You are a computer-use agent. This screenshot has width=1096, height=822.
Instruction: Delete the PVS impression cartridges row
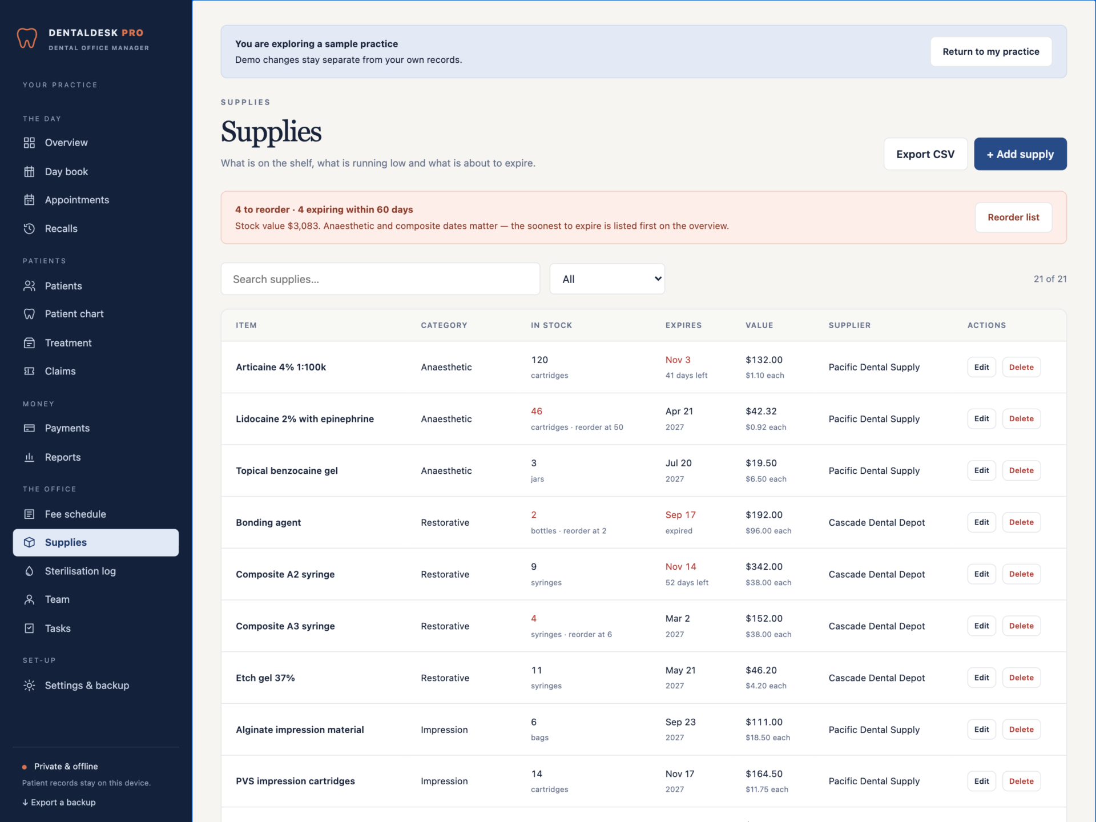point(1021,781)
